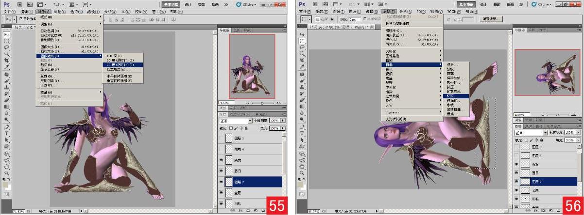Select the Type tool in the right window
This screenshot has height=215, width=584.
pyautogui.click(x=302, y=132)
